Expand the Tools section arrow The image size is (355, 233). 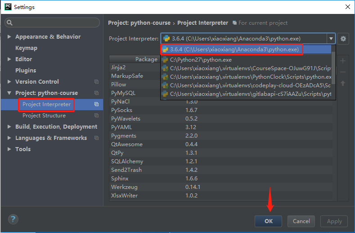[x=9, y=149]
